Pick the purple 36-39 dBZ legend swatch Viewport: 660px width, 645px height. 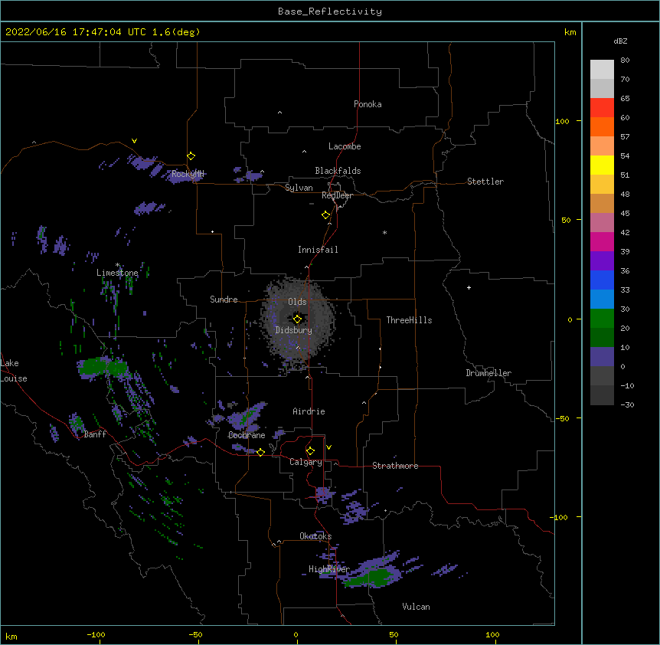pyautogui.click(x=602, y=261)
